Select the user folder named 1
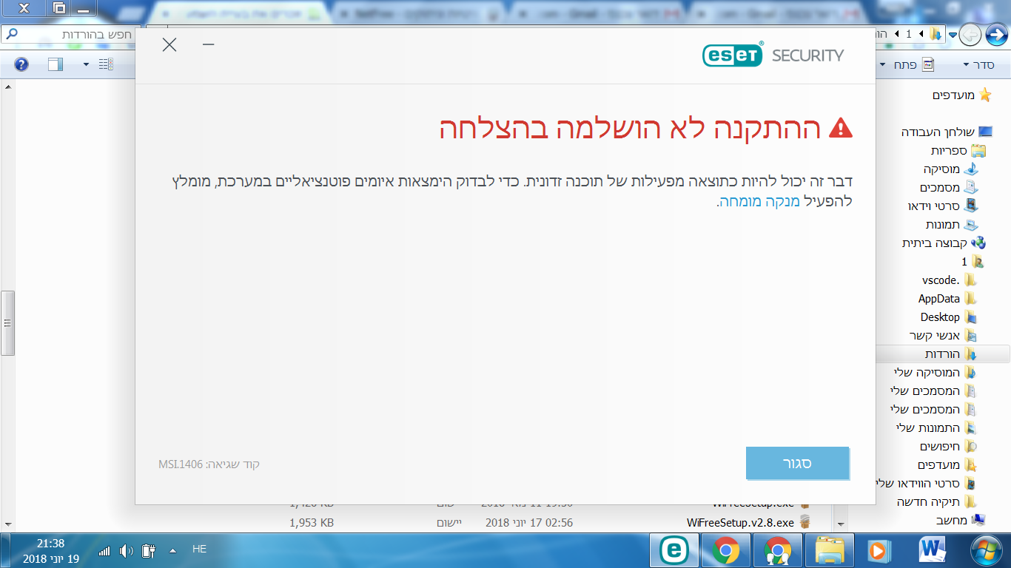Screen dimensions: 1011x568 (x=972, y=262)
